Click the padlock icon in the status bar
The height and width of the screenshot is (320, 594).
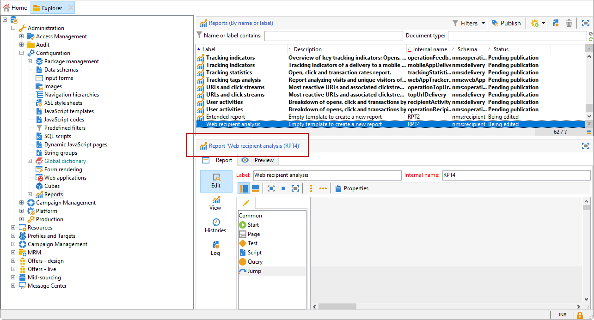[x=579, y=315]
